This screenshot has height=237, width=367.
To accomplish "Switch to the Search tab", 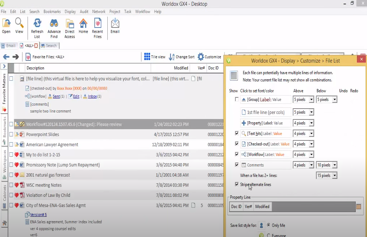I will (x=49, y=45).
